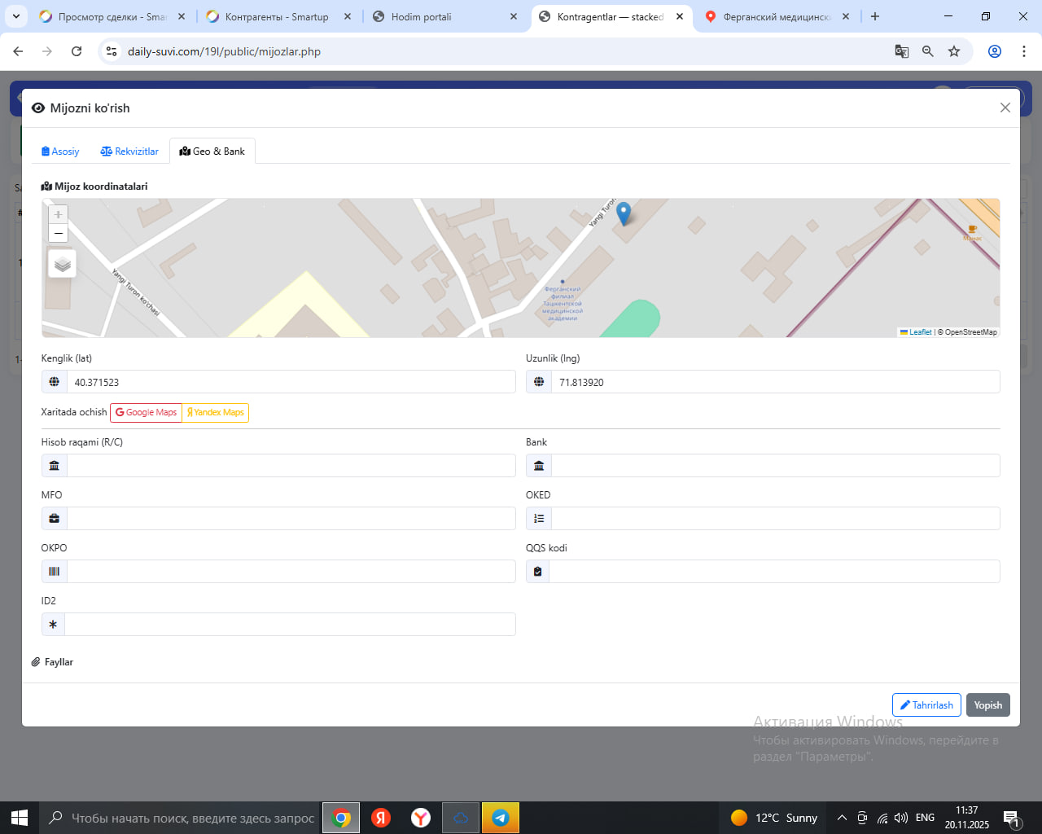Follow the Leaflet attribution link
Image resolution: width=1042 pixels, height=834 pixels.
(x=920, y=332)
